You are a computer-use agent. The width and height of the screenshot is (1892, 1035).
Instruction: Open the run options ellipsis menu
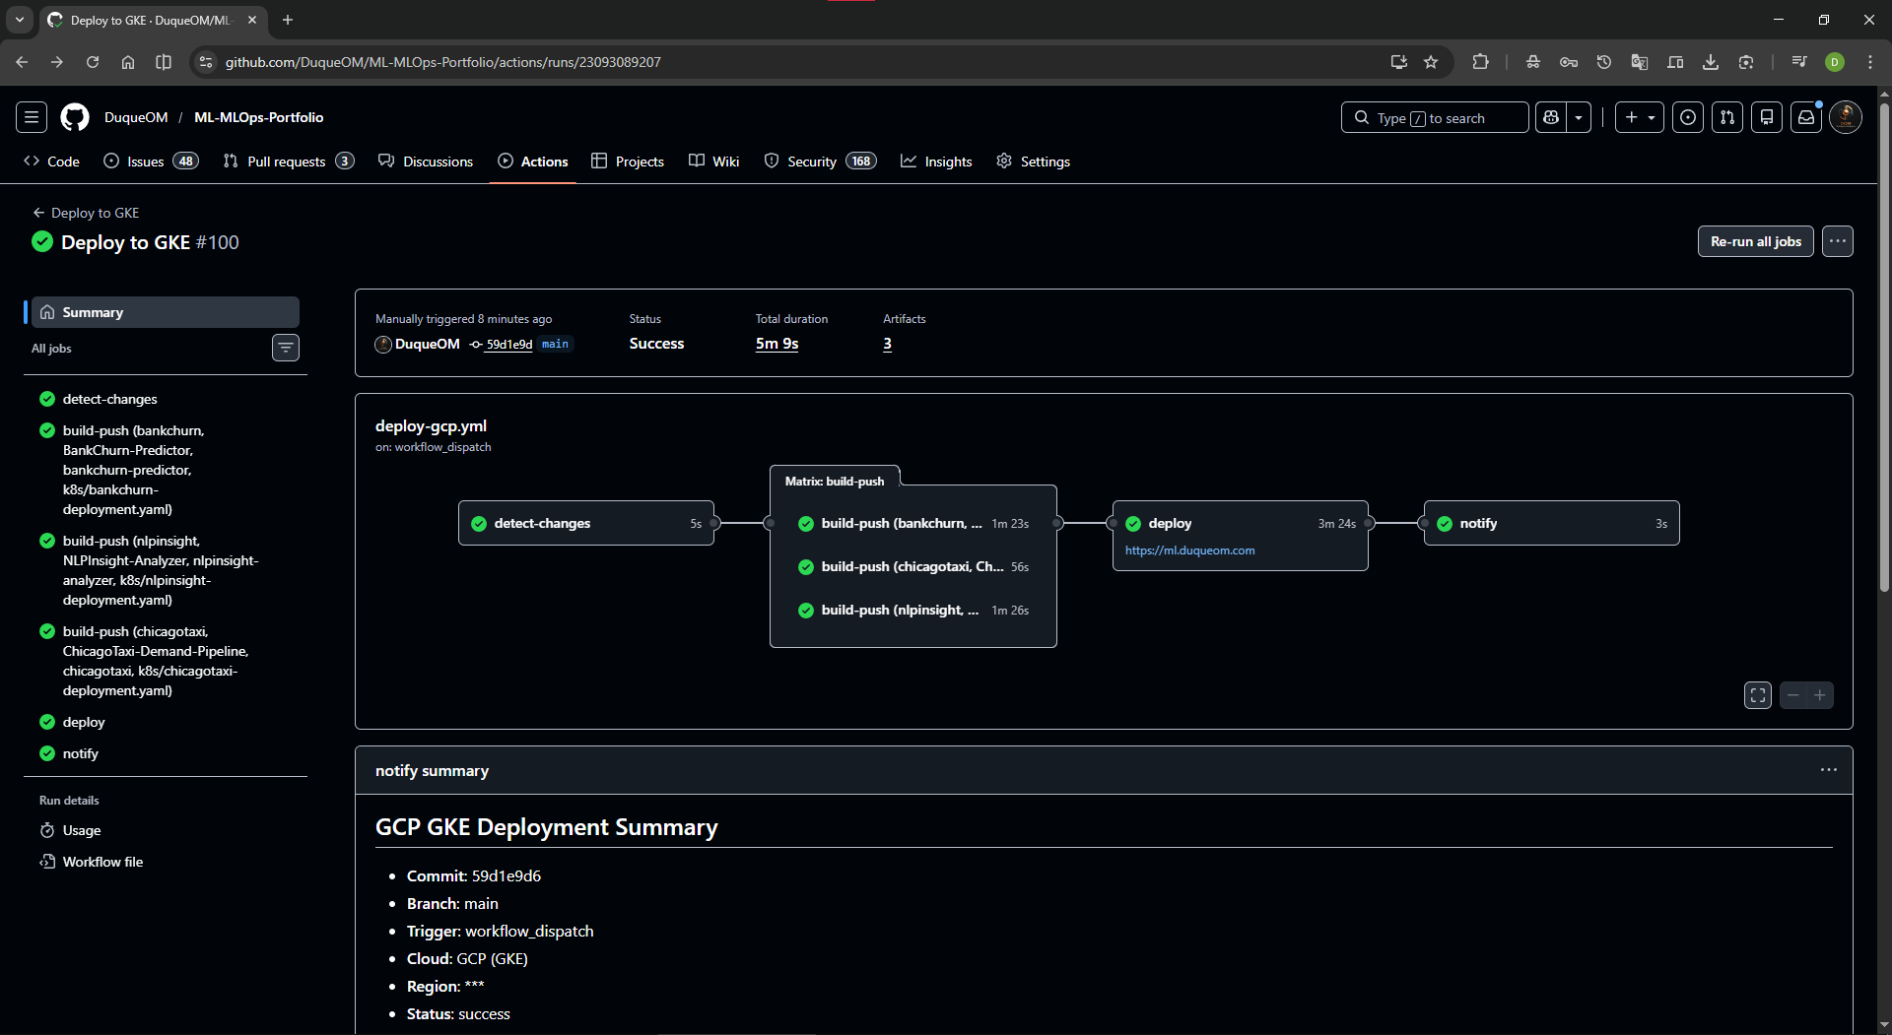(x=1837, y=241)
